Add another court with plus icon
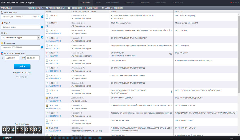 point(42,38)
